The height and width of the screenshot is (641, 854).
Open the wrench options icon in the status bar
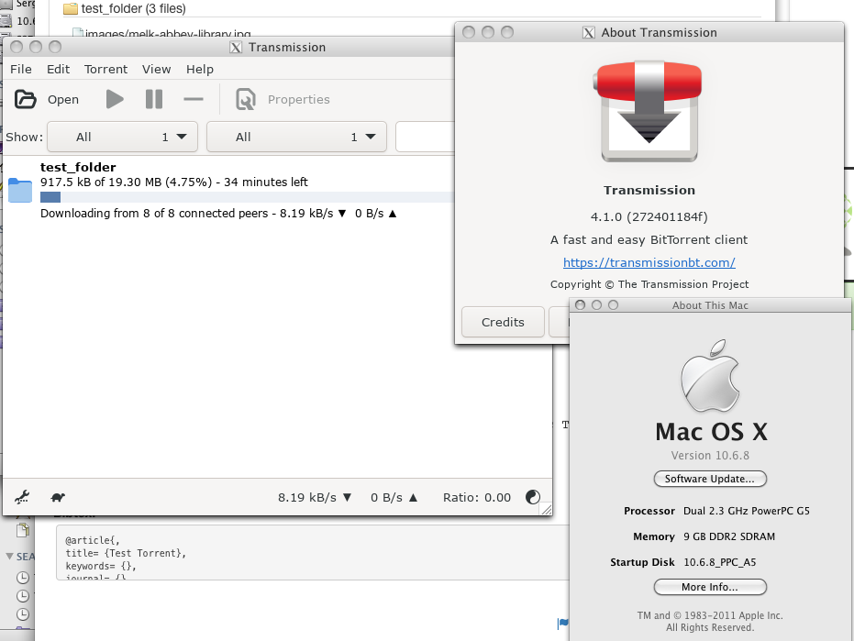coord(22,497)
